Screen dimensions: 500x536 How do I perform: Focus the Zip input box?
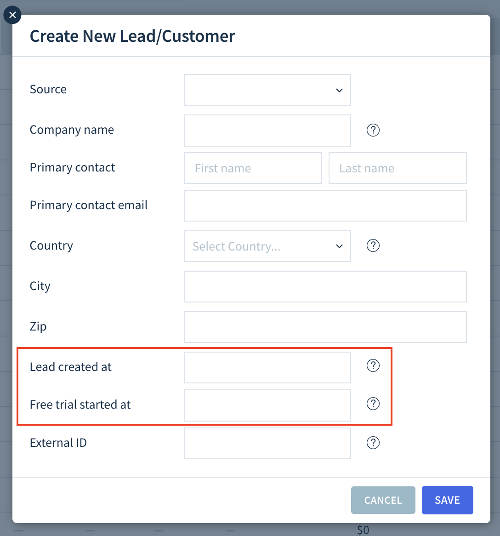pyautogui.click(x=325, y=327)
